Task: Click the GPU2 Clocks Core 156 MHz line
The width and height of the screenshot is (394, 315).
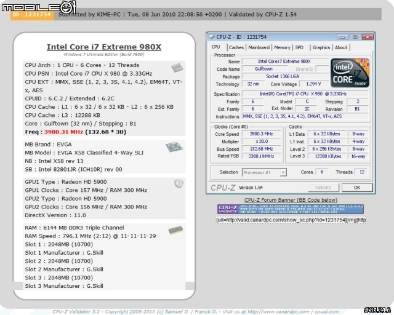Action: [x=86, y=207]
